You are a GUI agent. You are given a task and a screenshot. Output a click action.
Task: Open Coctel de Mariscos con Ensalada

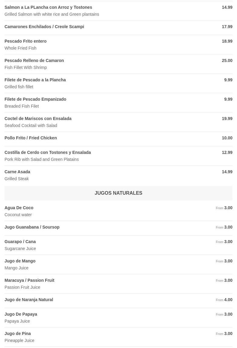pyautogui.click(x=38, y=119)
